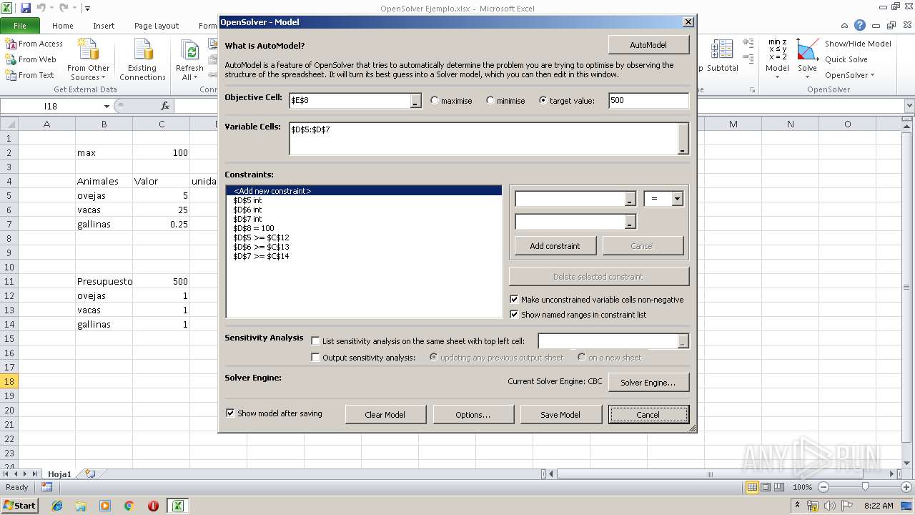The image size is (915, 515).
Task: Select the minimise radio button
Action: point(490,101)
